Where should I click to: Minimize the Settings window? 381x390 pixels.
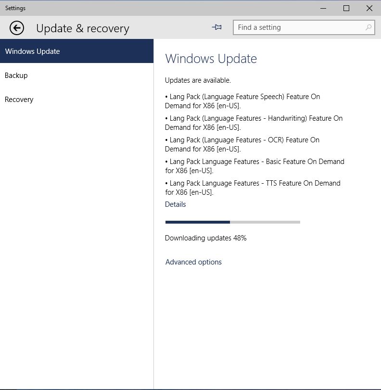[323, 8]
